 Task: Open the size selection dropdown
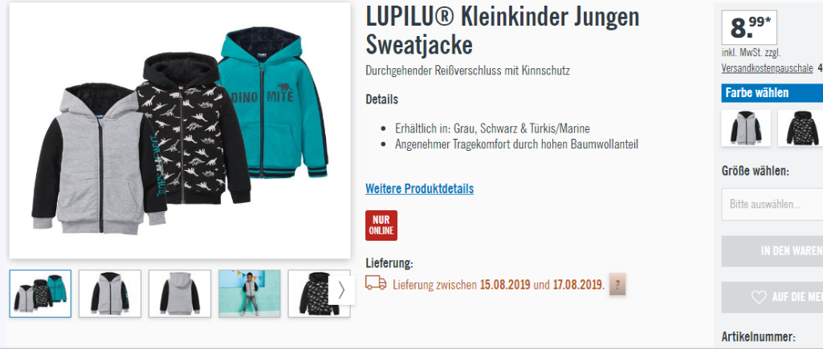click(x=772, y=204)
